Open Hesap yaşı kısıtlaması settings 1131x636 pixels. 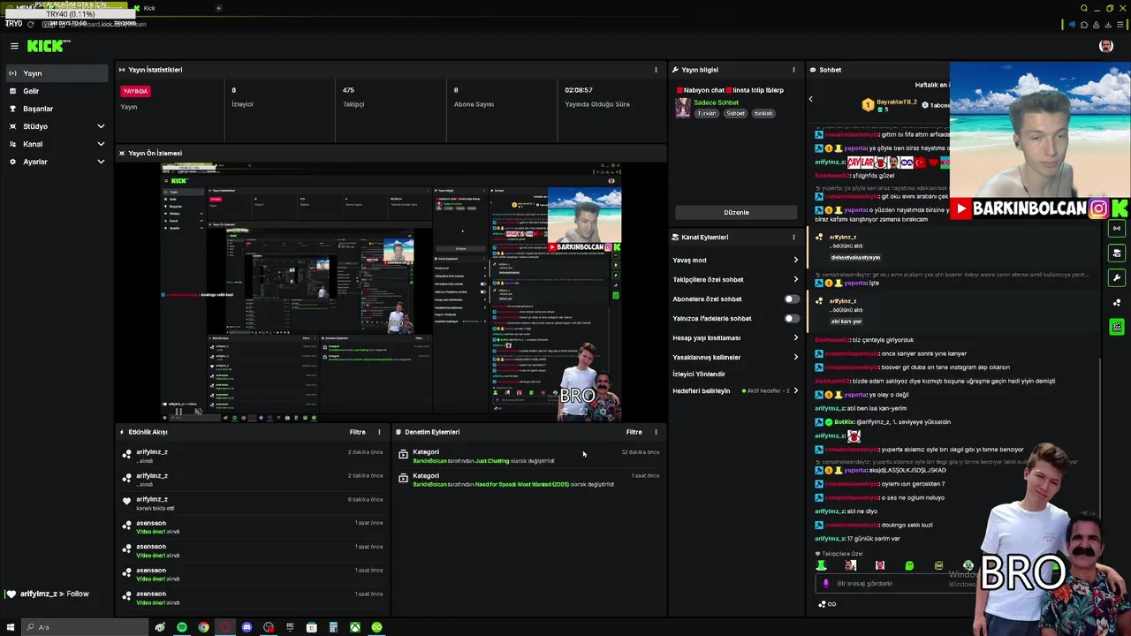[x=735, y=338]
